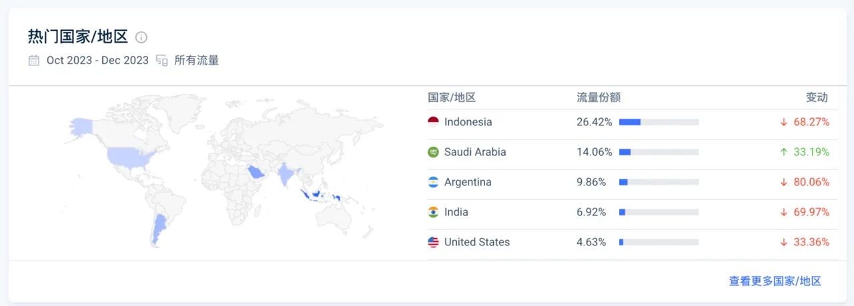Image resolution: width=854 pixels, height=306 pixels.
Task: Click the info icon beside 热门国家/地区 title
Action: [141, 37]
